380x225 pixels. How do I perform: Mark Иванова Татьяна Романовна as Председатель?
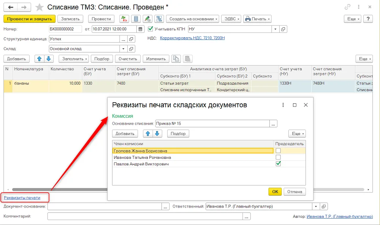[278, 157]
